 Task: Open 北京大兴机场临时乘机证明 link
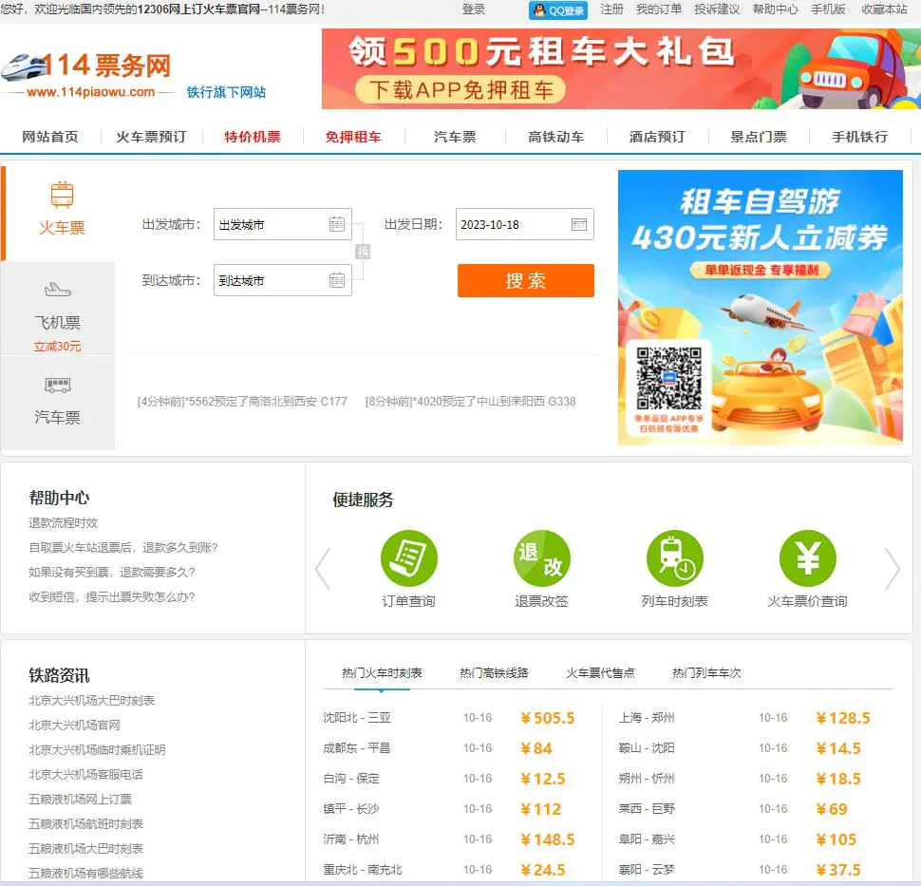click(x=97, y=749)
